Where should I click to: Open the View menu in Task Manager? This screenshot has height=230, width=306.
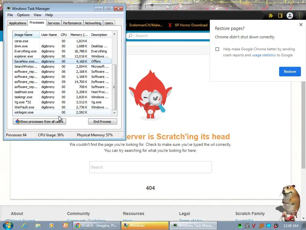[37, 15]
